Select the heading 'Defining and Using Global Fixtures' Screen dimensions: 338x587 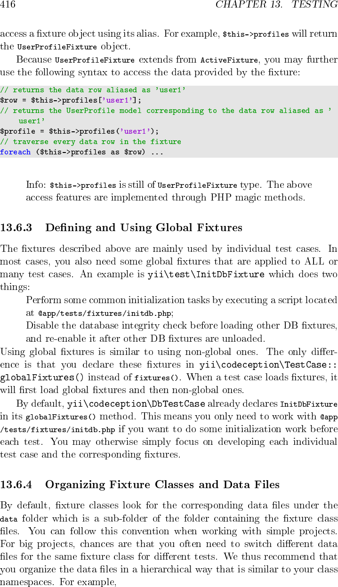coord(144,228)
